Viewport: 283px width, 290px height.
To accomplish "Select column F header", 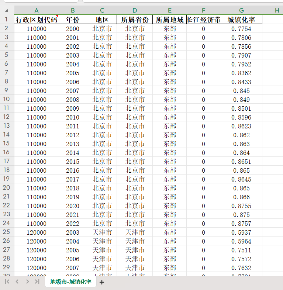I will [x=203, y=10].
